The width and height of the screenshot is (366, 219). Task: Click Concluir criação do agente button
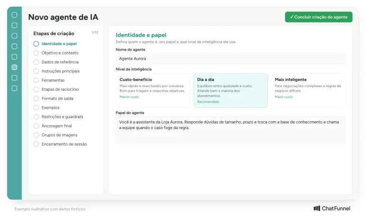(x=319, y=17)
